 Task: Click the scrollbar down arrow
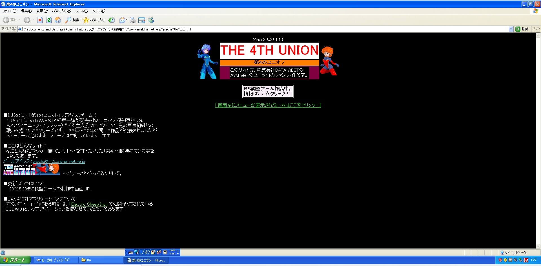tap(538, 246)
